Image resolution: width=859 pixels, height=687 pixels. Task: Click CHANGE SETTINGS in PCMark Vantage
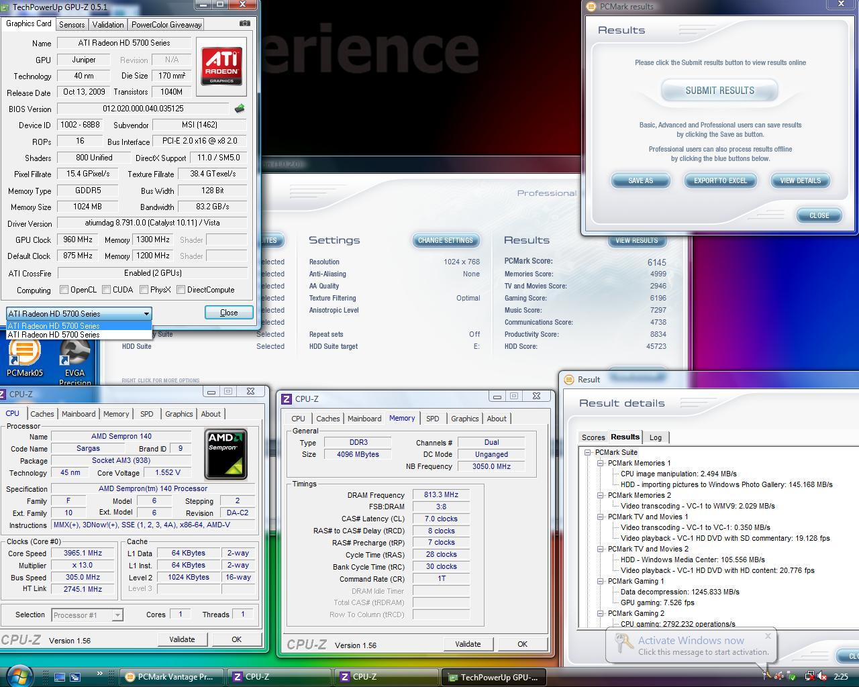point(446,240)
